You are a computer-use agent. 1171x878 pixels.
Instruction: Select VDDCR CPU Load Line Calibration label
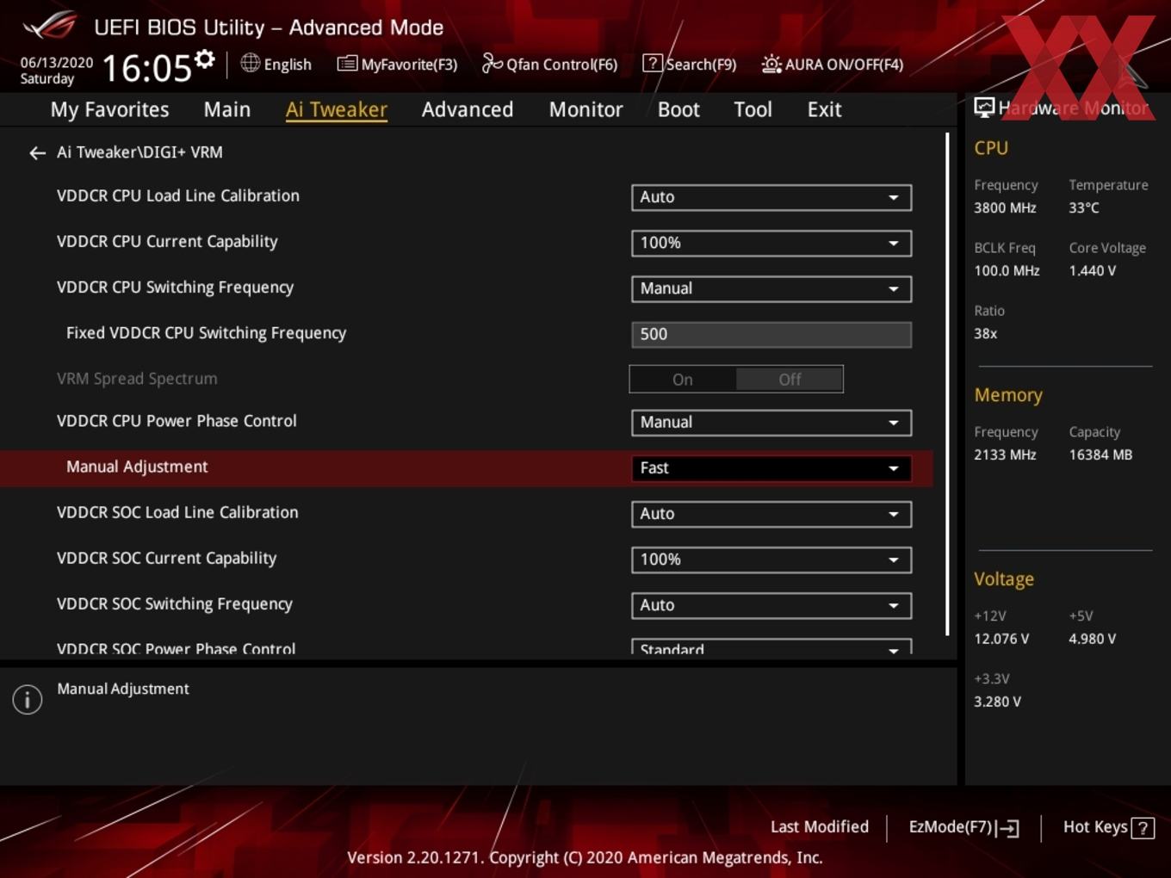pos(178,196)
